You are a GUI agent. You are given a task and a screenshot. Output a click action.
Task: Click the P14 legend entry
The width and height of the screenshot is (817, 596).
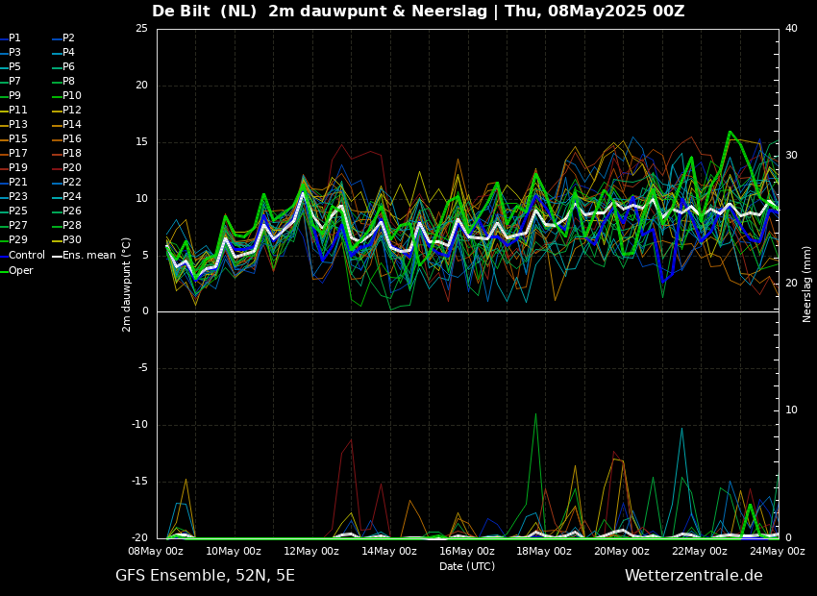67,125
